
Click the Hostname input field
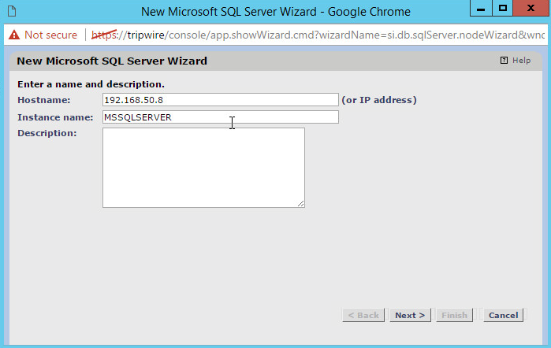[220, 100]
